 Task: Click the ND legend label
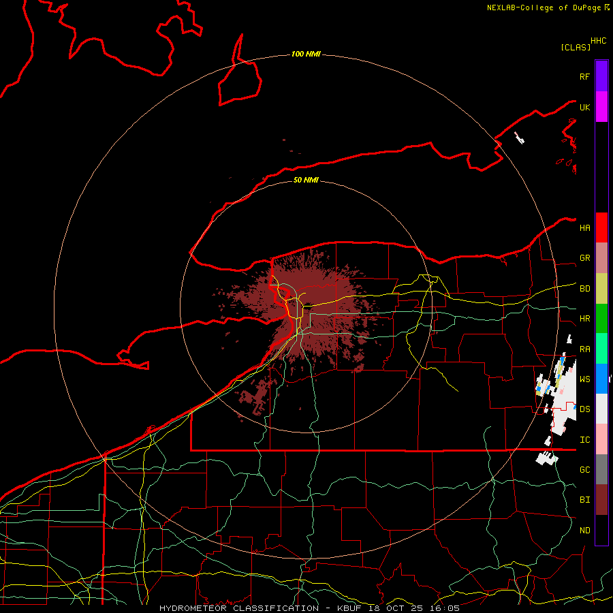584,531
